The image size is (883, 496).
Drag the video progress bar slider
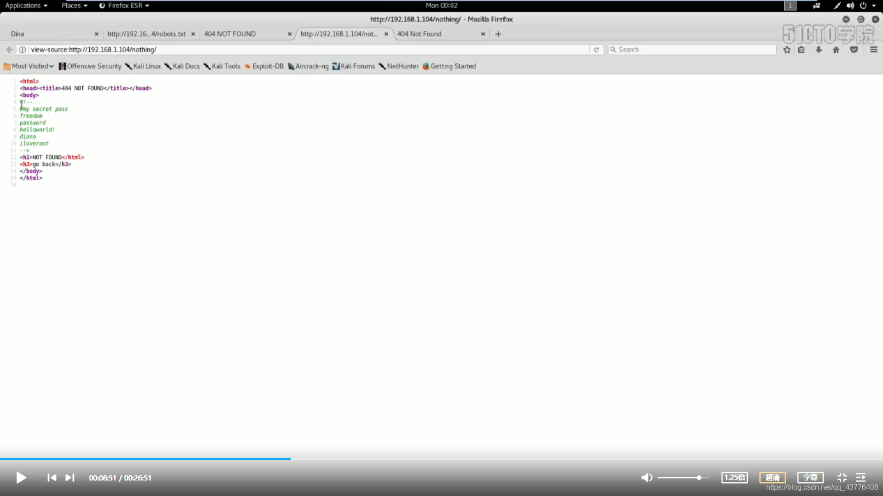tap(291, 459)
